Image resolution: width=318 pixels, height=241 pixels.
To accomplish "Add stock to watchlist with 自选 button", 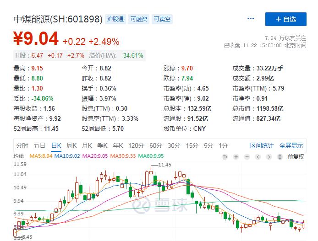I will (x=286, y=19).
